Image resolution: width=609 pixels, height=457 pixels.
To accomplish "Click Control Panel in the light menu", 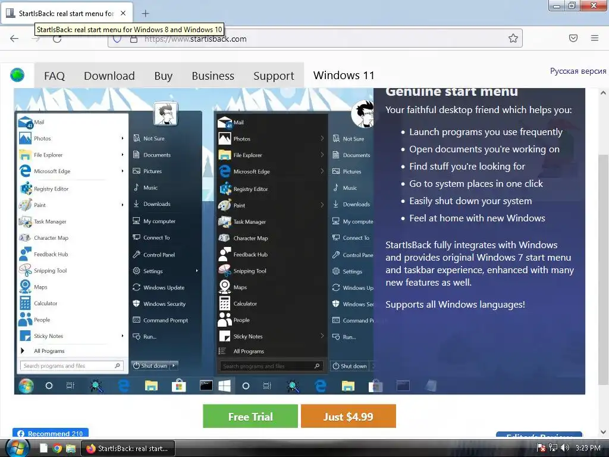I will [154, 255].
